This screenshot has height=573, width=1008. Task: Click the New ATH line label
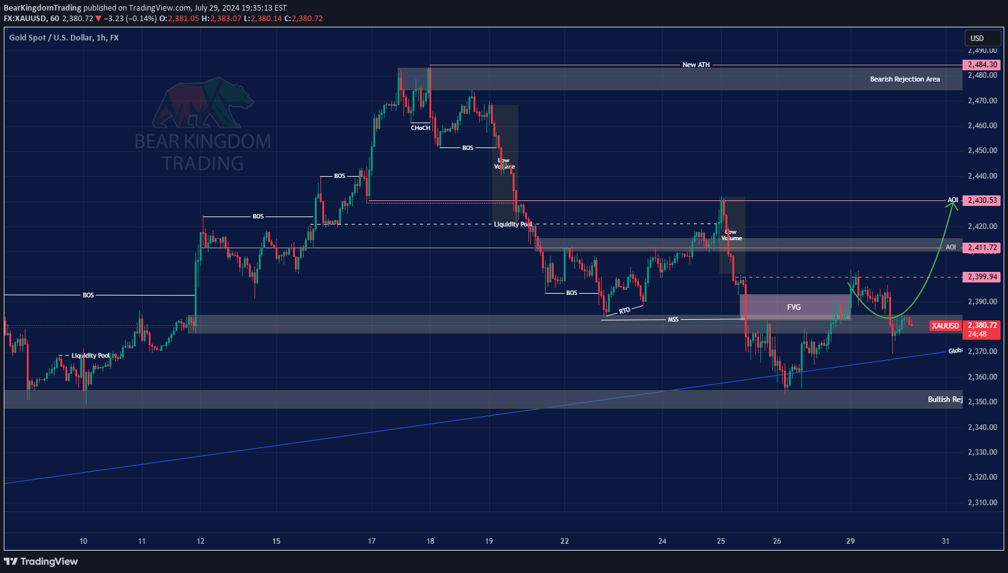click(x=696, y=65)
